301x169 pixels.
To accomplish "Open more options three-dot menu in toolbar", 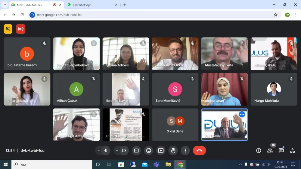I will (185, 151).
